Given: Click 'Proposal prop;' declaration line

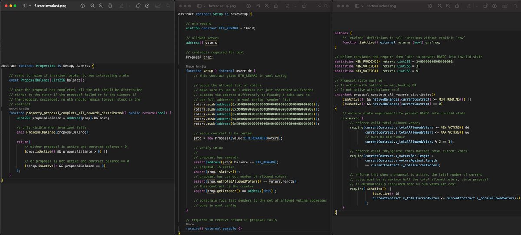Looking at the screenshot, I should (199, 57).
